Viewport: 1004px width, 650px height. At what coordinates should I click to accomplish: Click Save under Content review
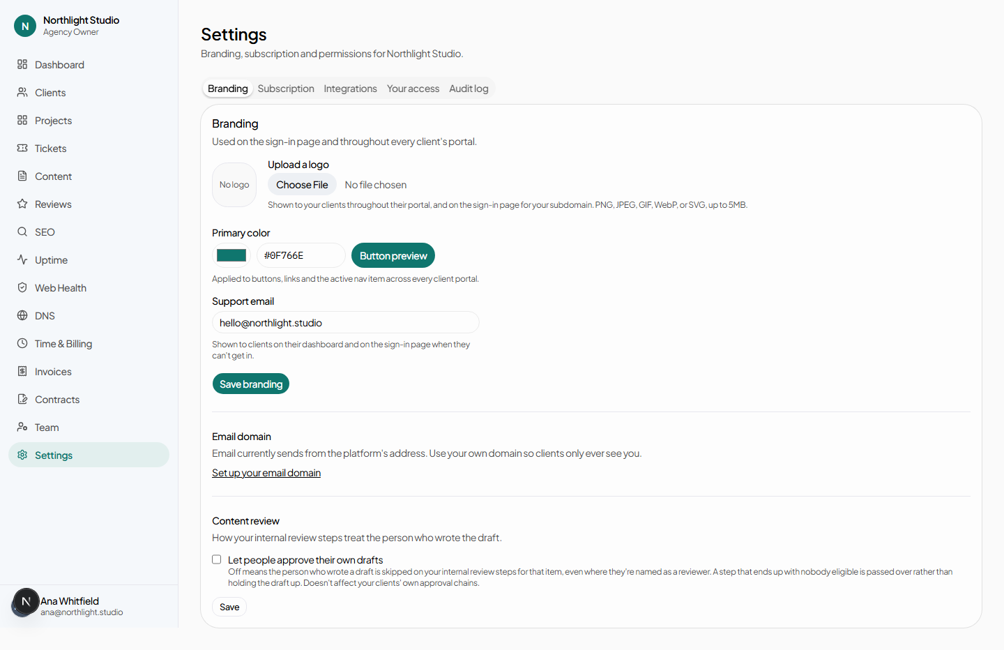tap(229, 607)
